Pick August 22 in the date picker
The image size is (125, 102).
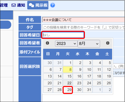coord(68,83)
